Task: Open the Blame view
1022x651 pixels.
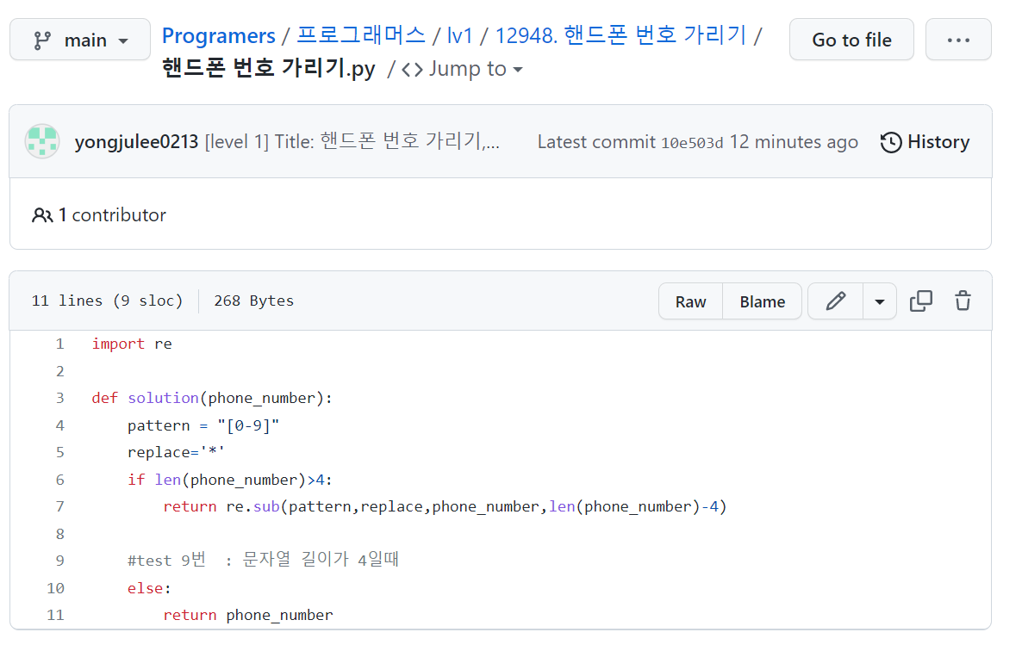Action: coord(762,301)
